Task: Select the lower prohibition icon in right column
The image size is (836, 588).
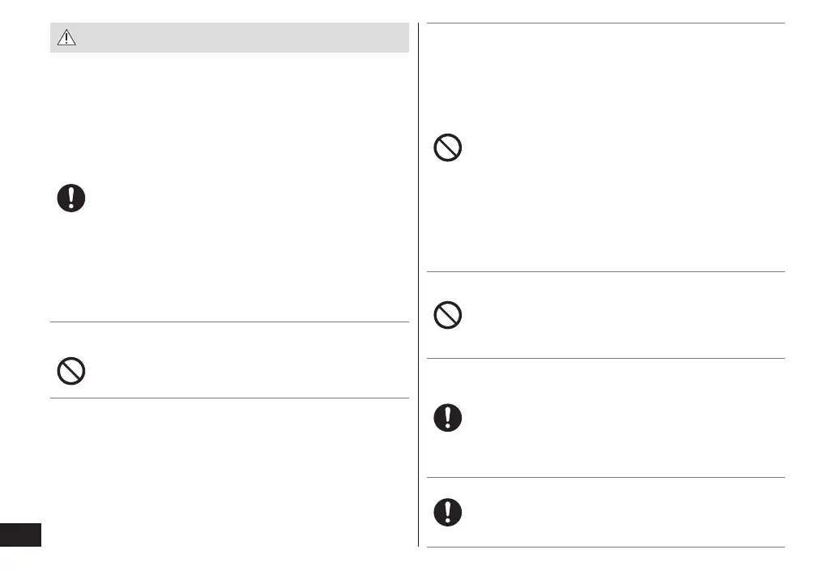Action: [448, 315]
